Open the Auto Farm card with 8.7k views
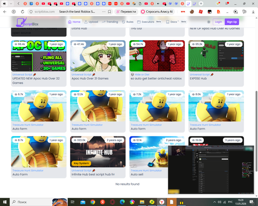Screen dimensions: 258x206 [39, 157]
